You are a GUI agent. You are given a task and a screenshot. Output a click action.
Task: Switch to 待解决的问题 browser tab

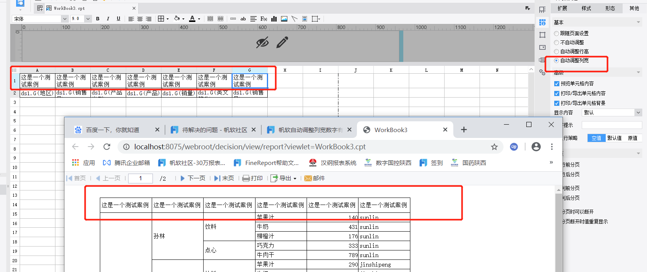(213, 130)
